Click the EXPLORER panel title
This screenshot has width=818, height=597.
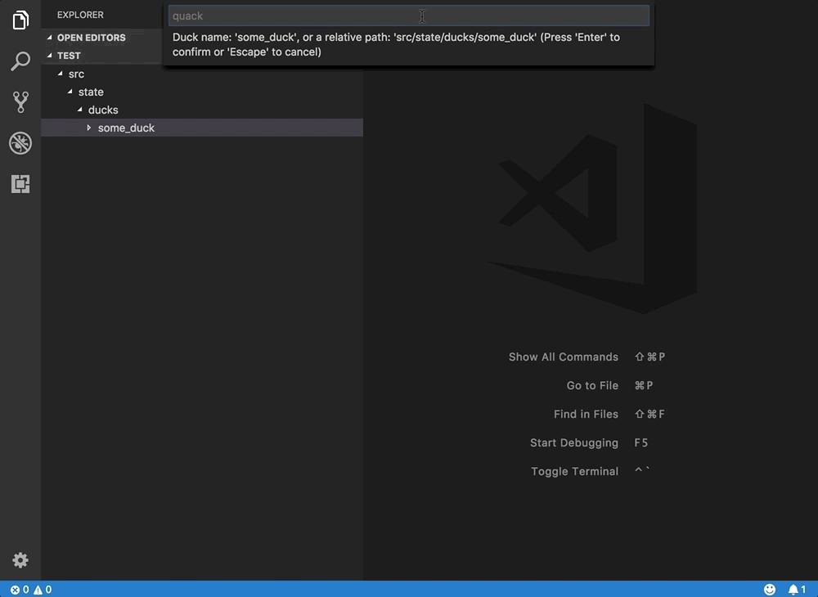(x=80, y=15)
